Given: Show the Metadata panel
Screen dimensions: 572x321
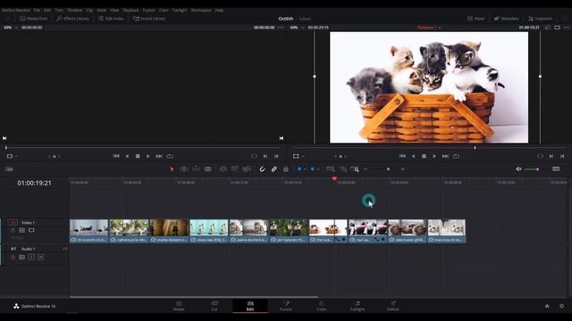Looking at the screenshot, I should click(x=507, y=19).
